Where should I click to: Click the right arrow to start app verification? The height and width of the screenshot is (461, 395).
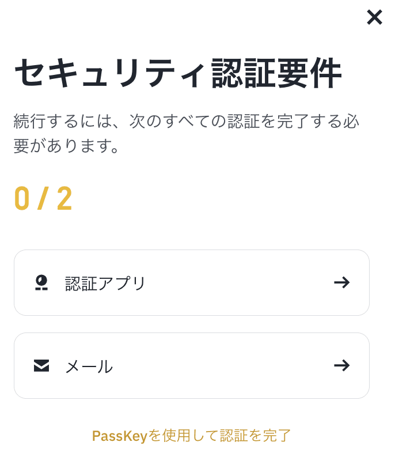pos(343,282)
